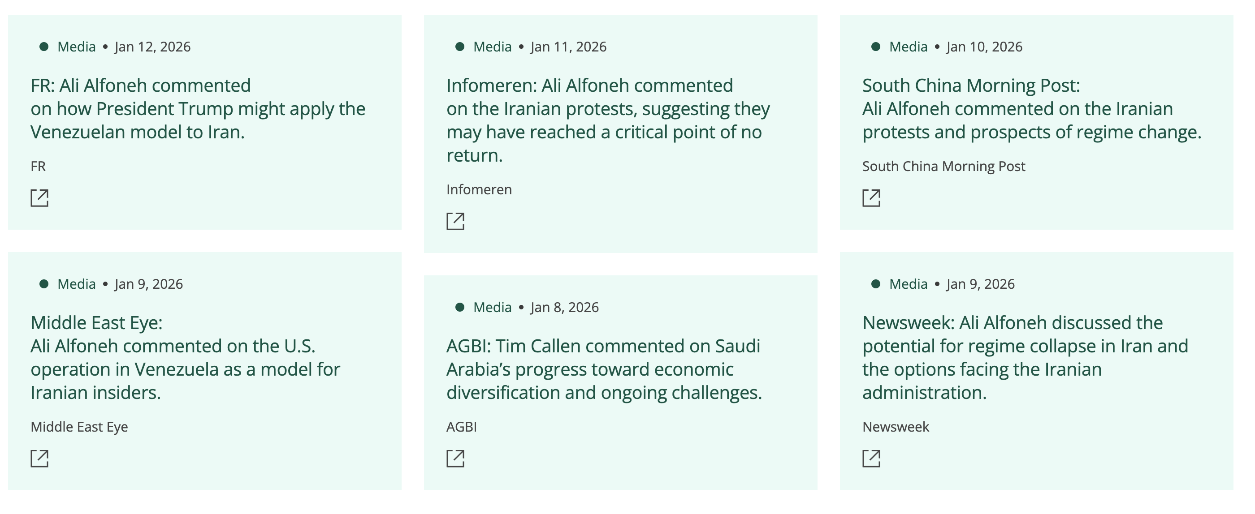Open external link for South China Morning Post
Image resolution: width=1255 pixels, height=514 pixels.
872,198
